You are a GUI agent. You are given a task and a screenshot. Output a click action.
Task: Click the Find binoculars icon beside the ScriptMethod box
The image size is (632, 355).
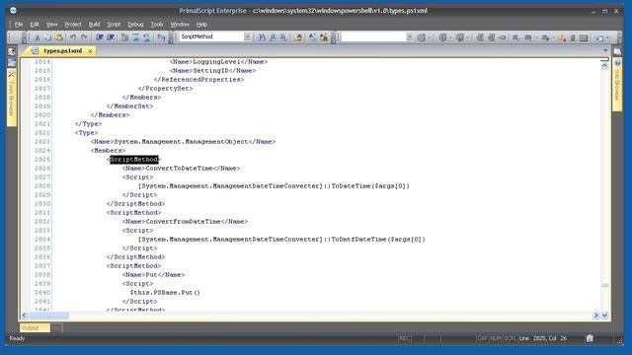pyautogui.click(x=262, y=37)
